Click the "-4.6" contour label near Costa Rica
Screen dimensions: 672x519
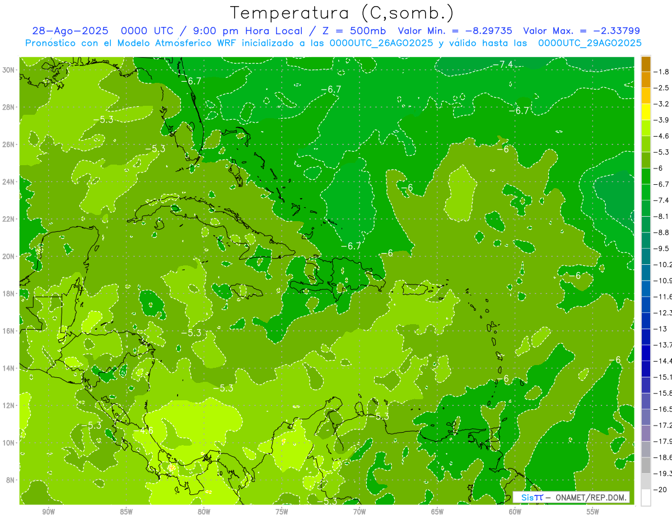point(144,431)
